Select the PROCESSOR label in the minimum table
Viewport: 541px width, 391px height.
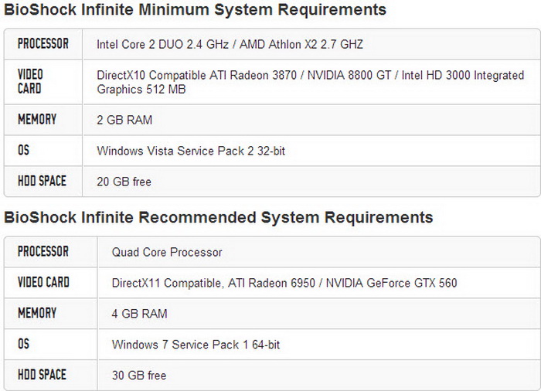click(43, 44)
